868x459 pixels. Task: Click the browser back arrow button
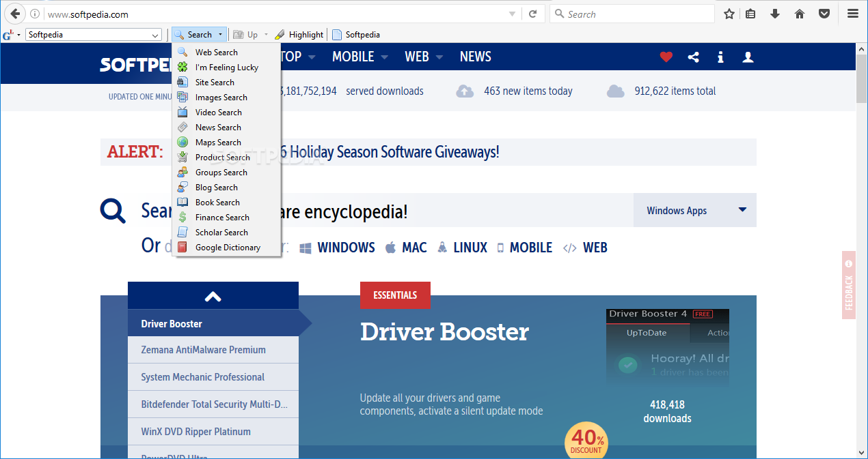14,14
